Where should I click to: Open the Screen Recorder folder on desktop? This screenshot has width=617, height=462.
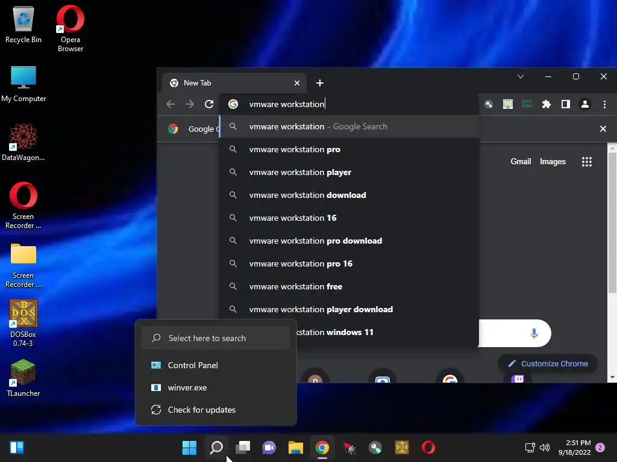tap(23, 265)
